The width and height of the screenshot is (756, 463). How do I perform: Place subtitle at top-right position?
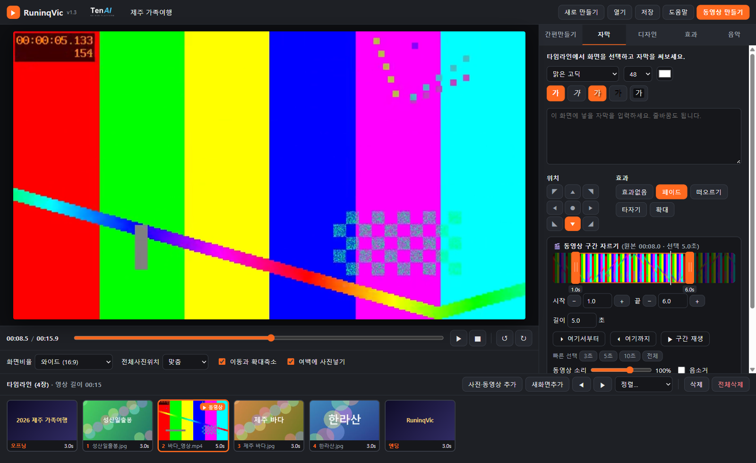coord(591,192)
